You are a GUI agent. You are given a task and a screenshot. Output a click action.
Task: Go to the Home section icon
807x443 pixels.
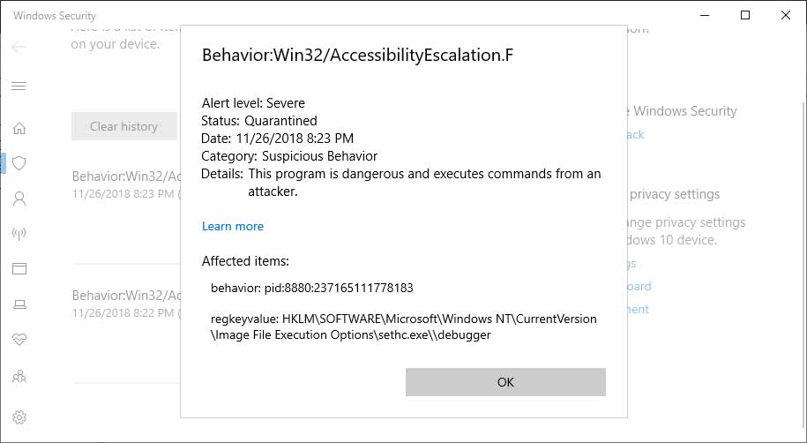(19, 128)
